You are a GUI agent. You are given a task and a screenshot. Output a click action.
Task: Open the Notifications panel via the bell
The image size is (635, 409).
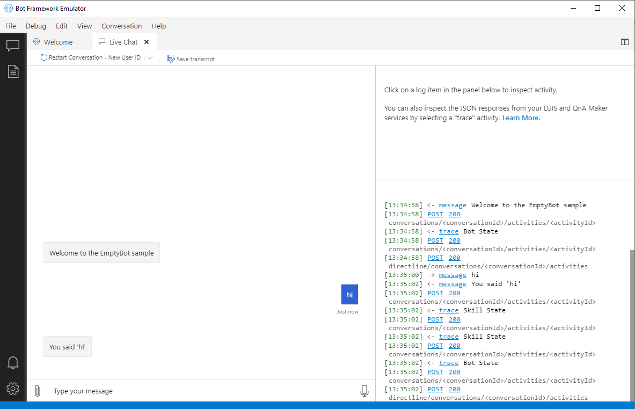click(13, 362)
